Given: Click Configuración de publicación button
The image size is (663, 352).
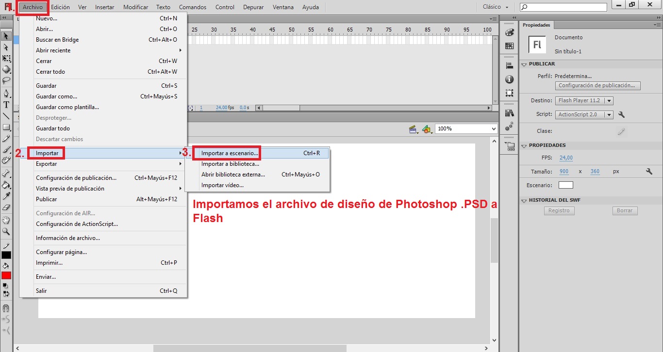Looking at the screenshot, I should point(597,85).
